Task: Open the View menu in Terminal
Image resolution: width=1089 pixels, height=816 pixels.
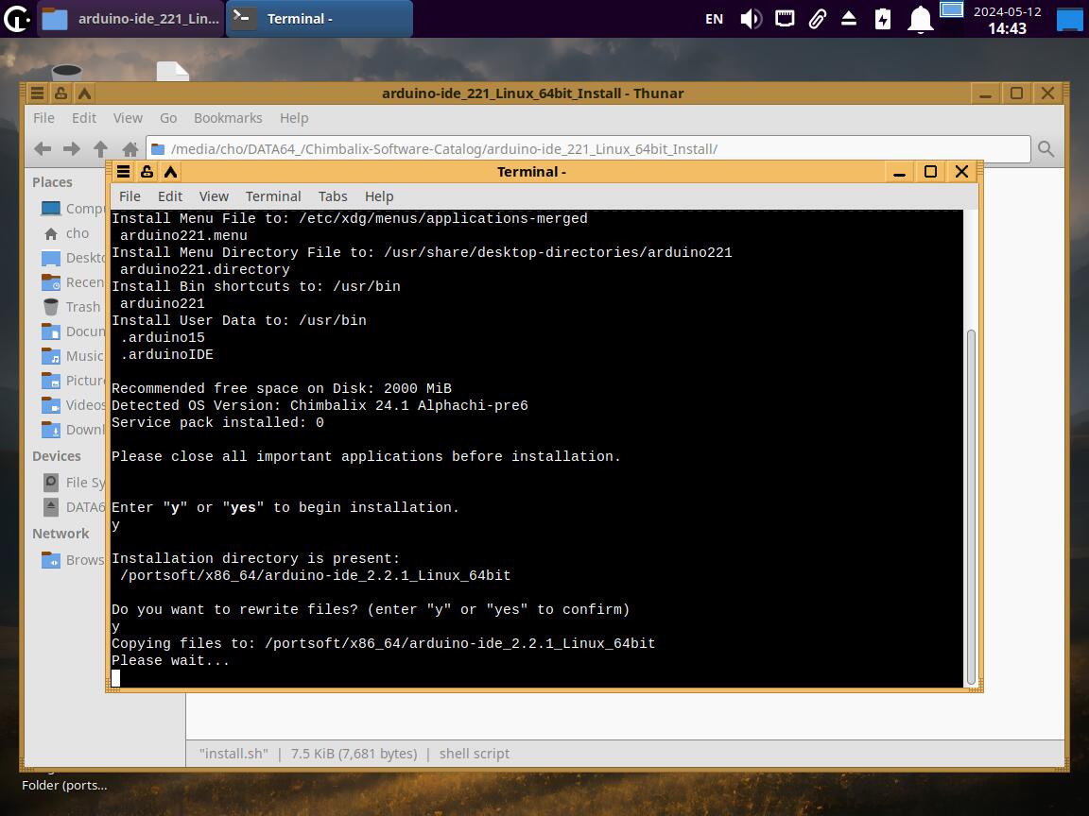Action: pos(214,196)
